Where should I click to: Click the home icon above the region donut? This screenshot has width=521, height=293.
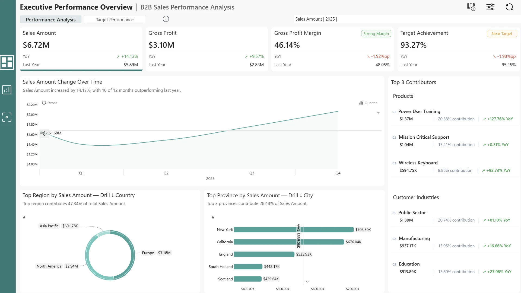(24, 217)
